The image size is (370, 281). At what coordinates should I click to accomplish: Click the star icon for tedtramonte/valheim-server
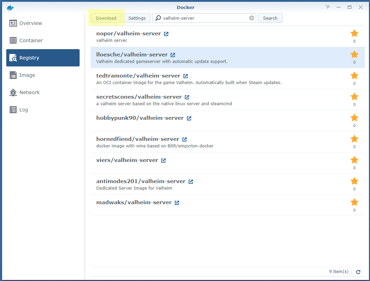[x=354, y=75]
